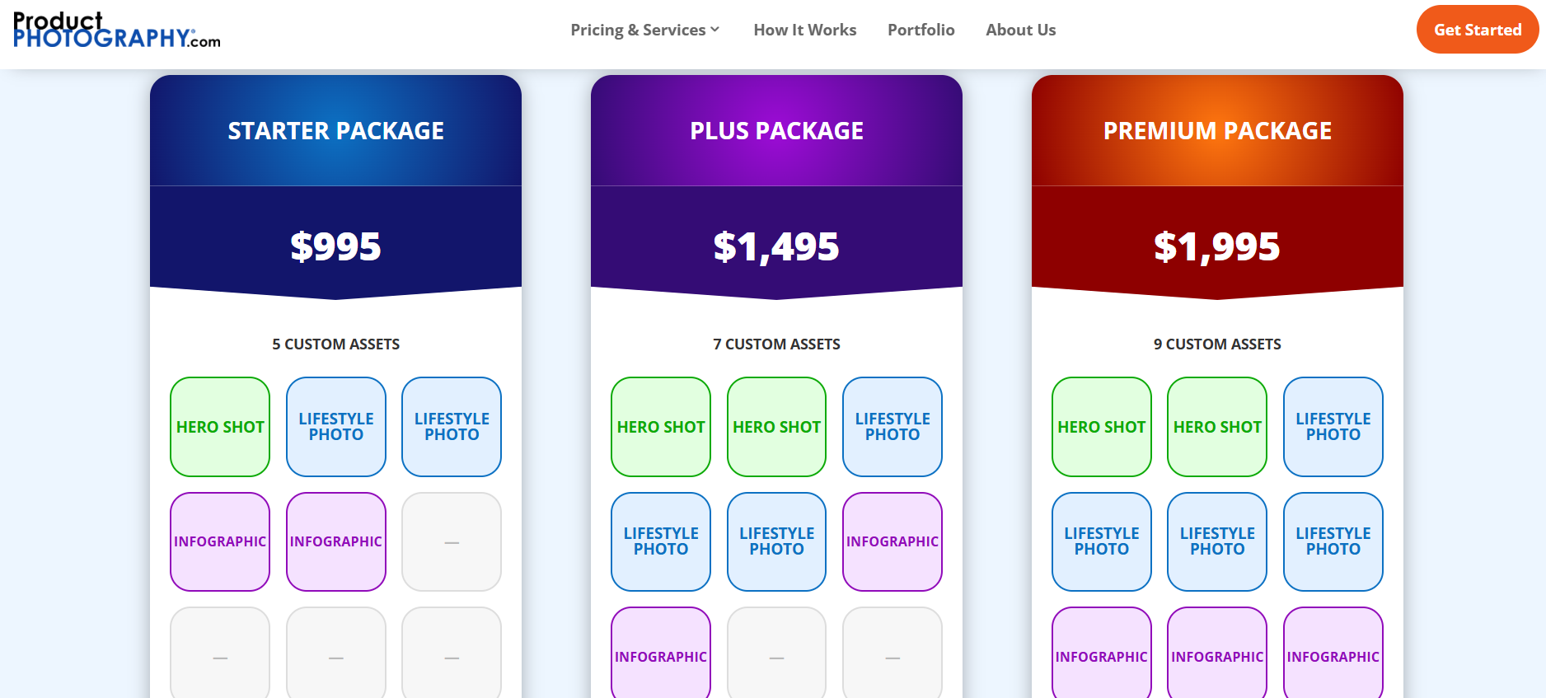Click the middle Infographic tile in Premium Package
1546x698 pixels.
click(x=1217, y=656)
